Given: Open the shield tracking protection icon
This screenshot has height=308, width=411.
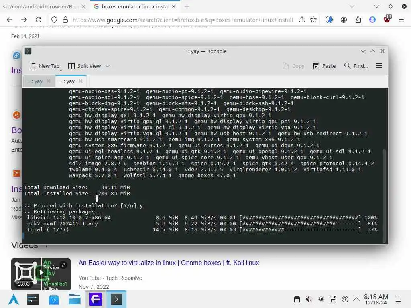Looking at the screenshot, I should [54, 20].
